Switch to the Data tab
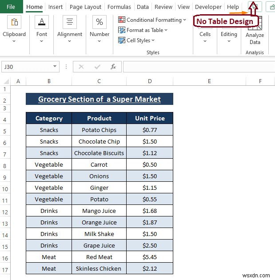The width and height of the screenshot is (275, 280). point(143,7)
